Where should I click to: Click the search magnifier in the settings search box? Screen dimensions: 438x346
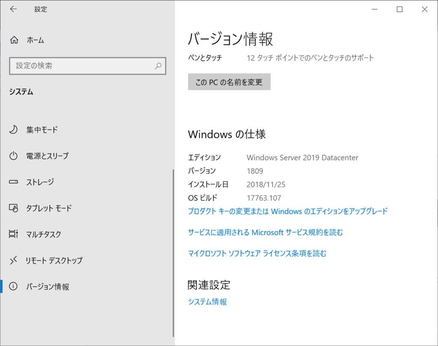pos(158,66)
